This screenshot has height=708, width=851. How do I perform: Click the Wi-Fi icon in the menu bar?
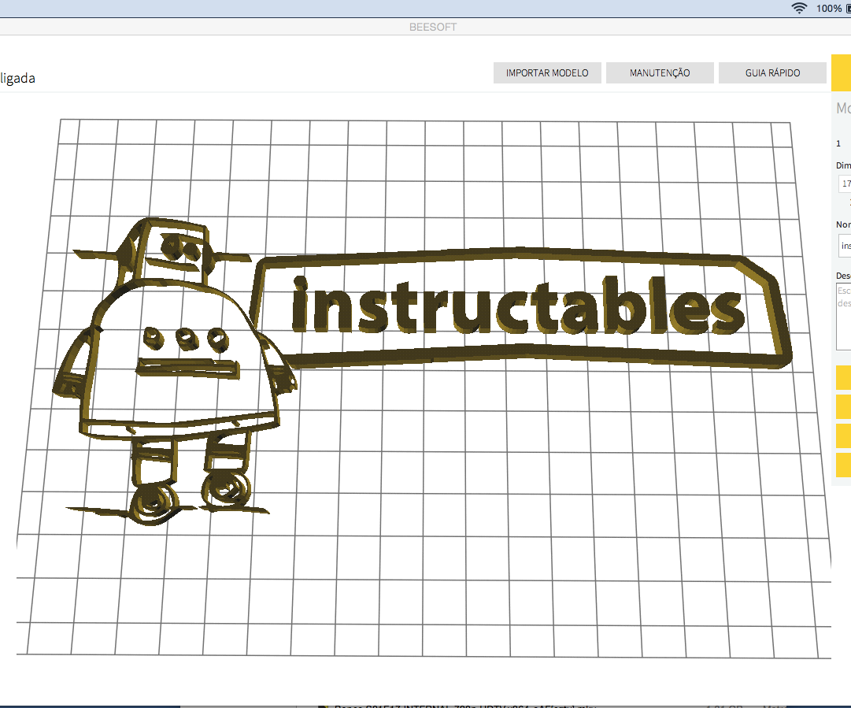coord(800,8)
